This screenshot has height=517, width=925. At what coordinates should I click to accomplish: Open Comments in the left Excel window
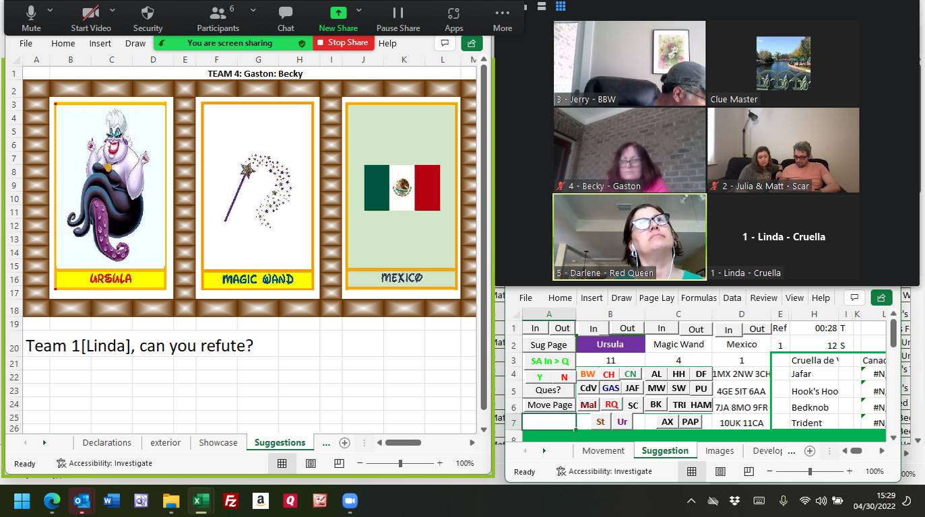pyautogui.click(x=443, y=43)
